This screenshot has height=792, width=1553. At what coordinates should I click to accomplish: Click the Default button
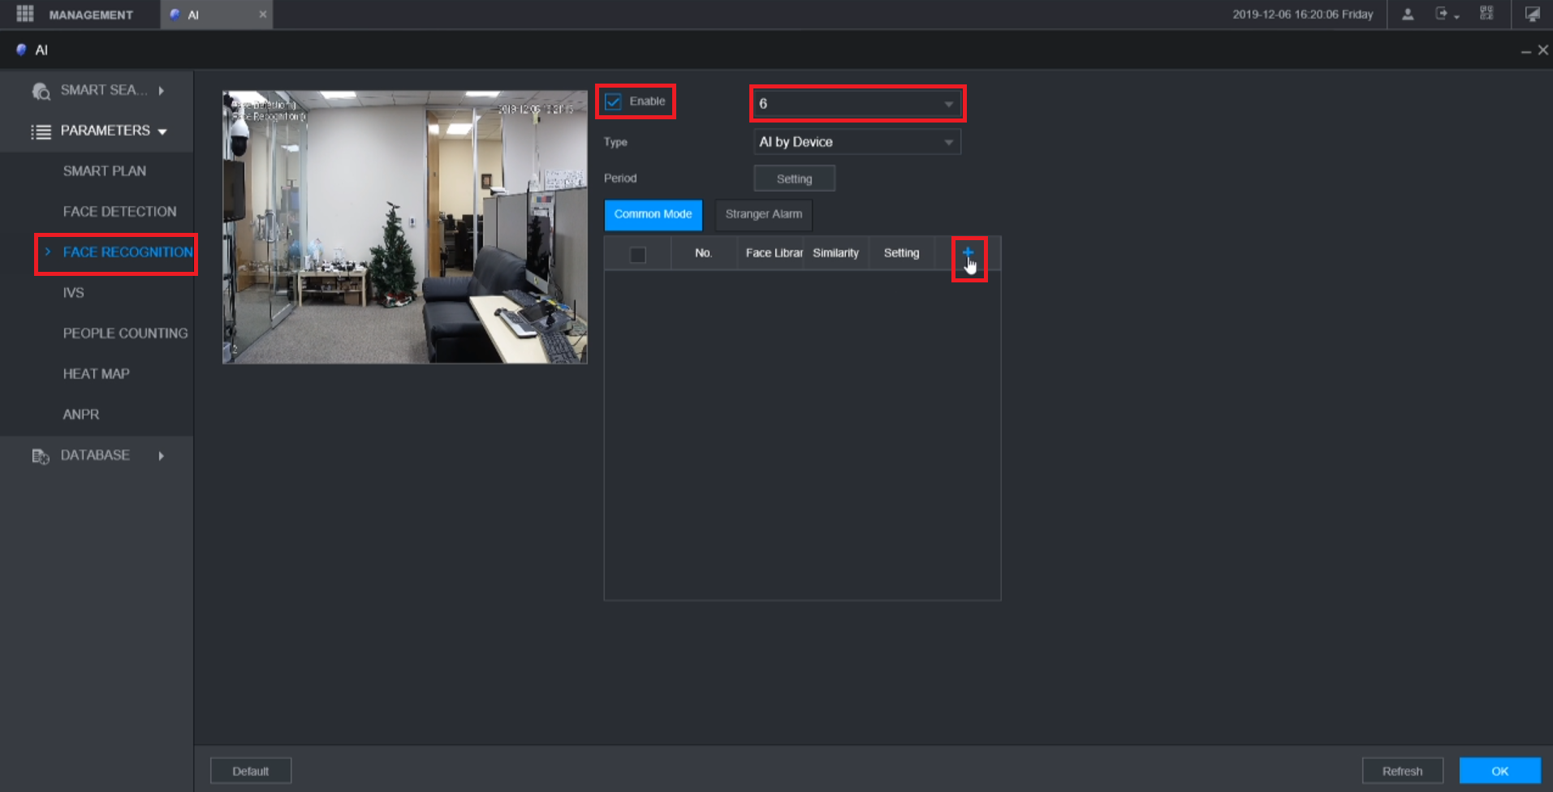pos(251,771)
